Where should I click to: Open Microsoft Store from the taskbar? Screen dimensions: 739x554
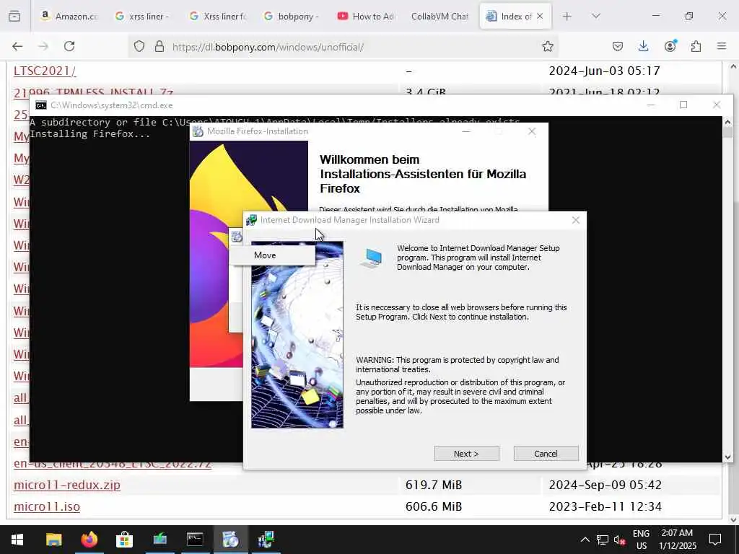click(x=124, y=540)
